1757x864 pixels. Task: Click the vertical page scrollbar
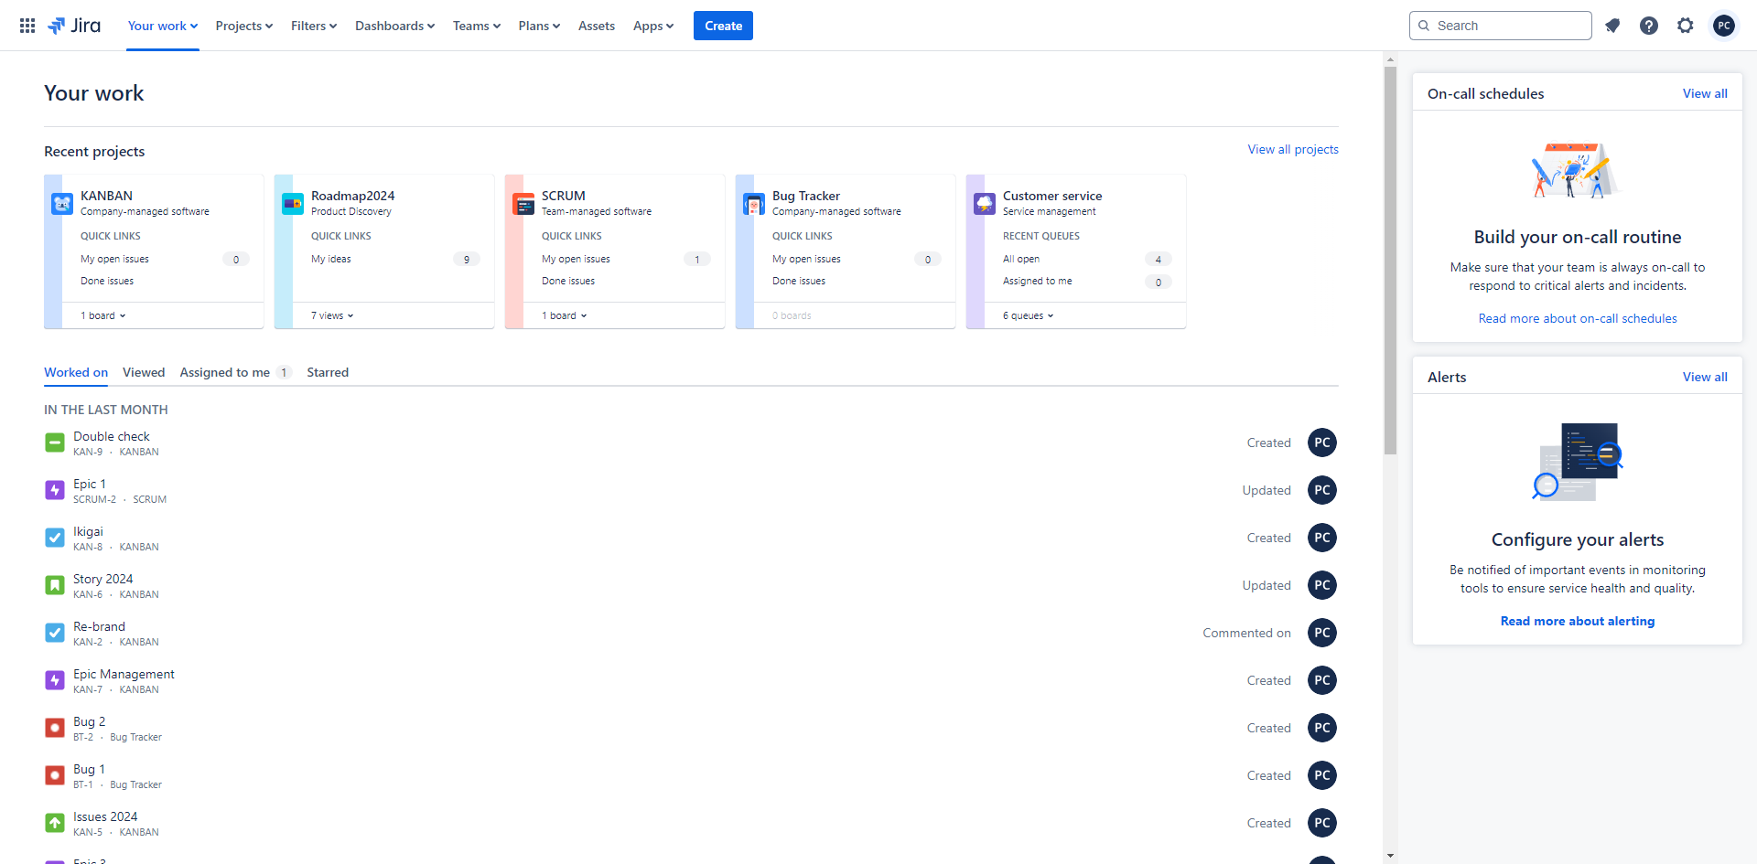(1390, 261)
